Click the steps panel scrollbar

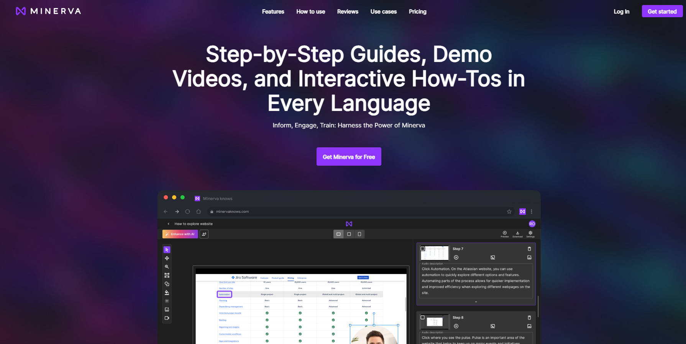pyautogui.click(x=538, y=307)
